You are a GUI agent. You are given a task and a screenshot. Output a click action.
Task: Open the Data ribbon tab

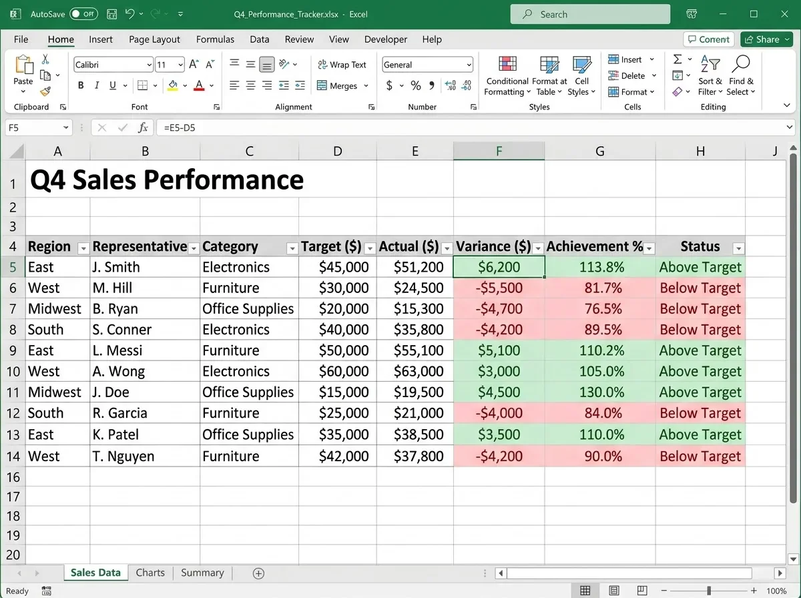[260, 39]
